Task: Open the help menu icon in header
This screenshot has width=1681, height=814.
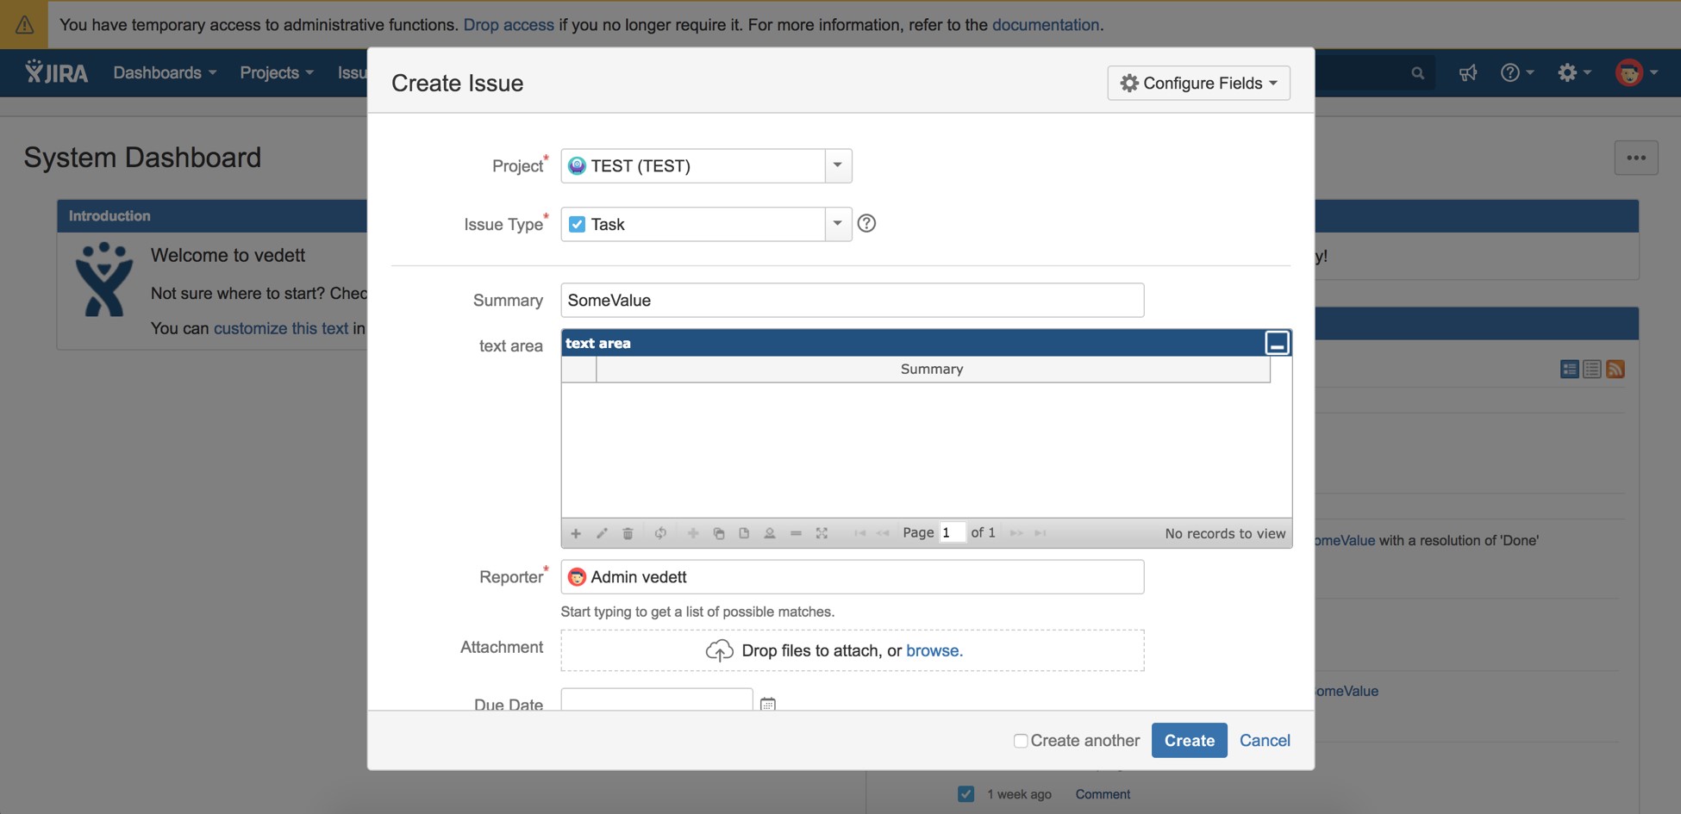Action: tap(1517, 73)
